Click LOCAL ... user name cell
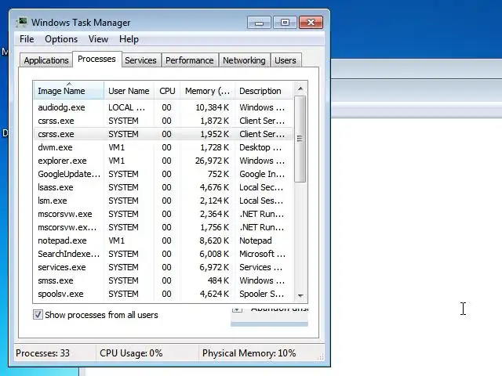Screen dimensions: 502x376 126,107
